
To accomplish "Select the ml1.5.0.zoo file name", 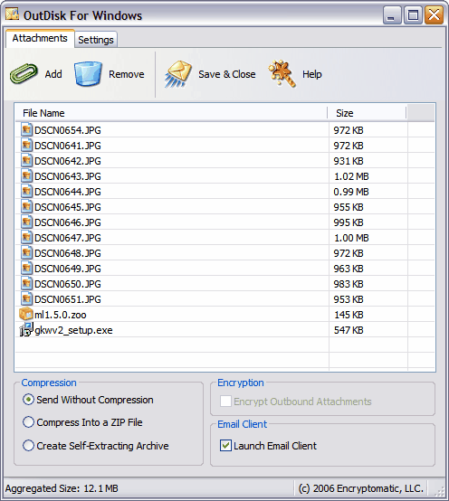I will [x=61, y=315].
